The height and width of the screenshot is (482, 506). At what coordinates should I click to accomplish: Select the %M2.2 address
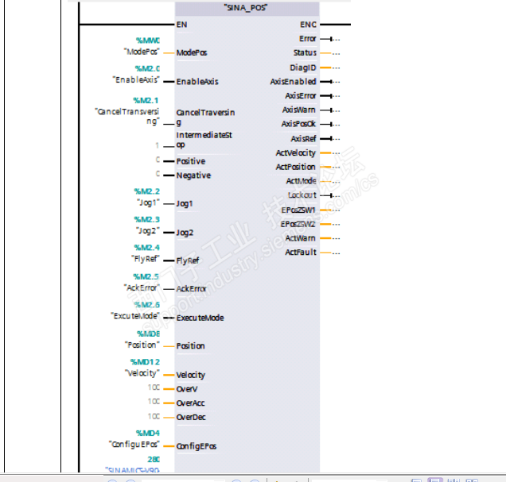[x=147, y=191]
